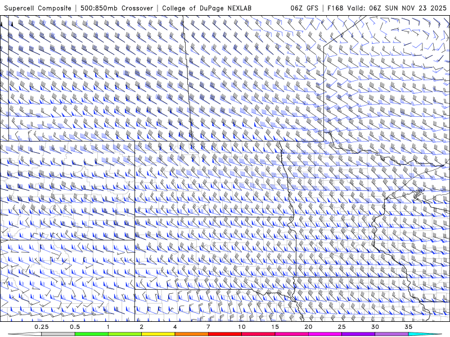The width and height of the screenshot is (450, 337).
Task: Click the 'F168' forecast hour label
Action: (x=335, y=8)
